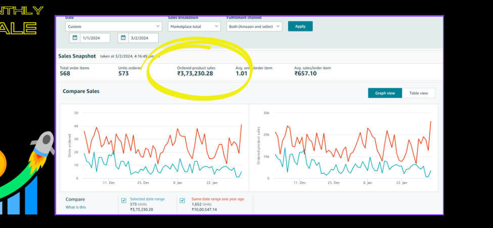Click the Units ordered chart area
493x228 pixels.
coord(154,148)
